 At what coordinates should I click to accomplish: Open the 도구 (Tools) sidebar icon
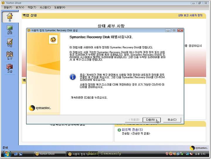point(10,56)
